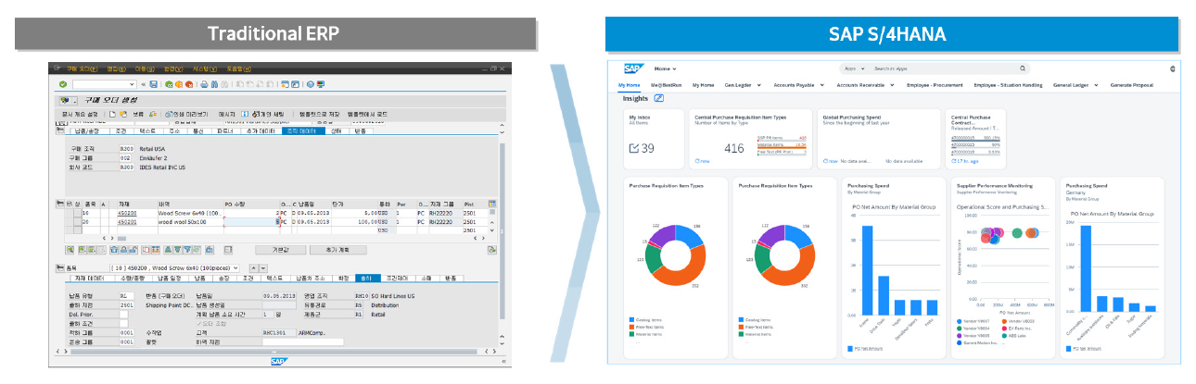Click the General Motors Inc. legend color dot
1196x384 pixels.
point(959,342)
